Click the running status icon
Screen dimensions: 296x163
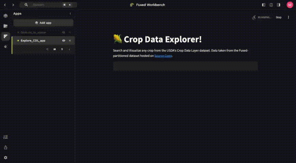click(254, 17)
